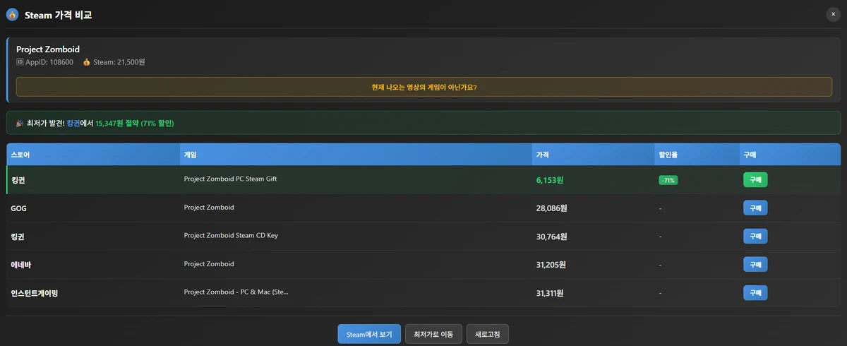Click the Project Zomboid title heading
Image resolution: width=847 pixels, height=346 pixels.
click(x=48, y=49)
